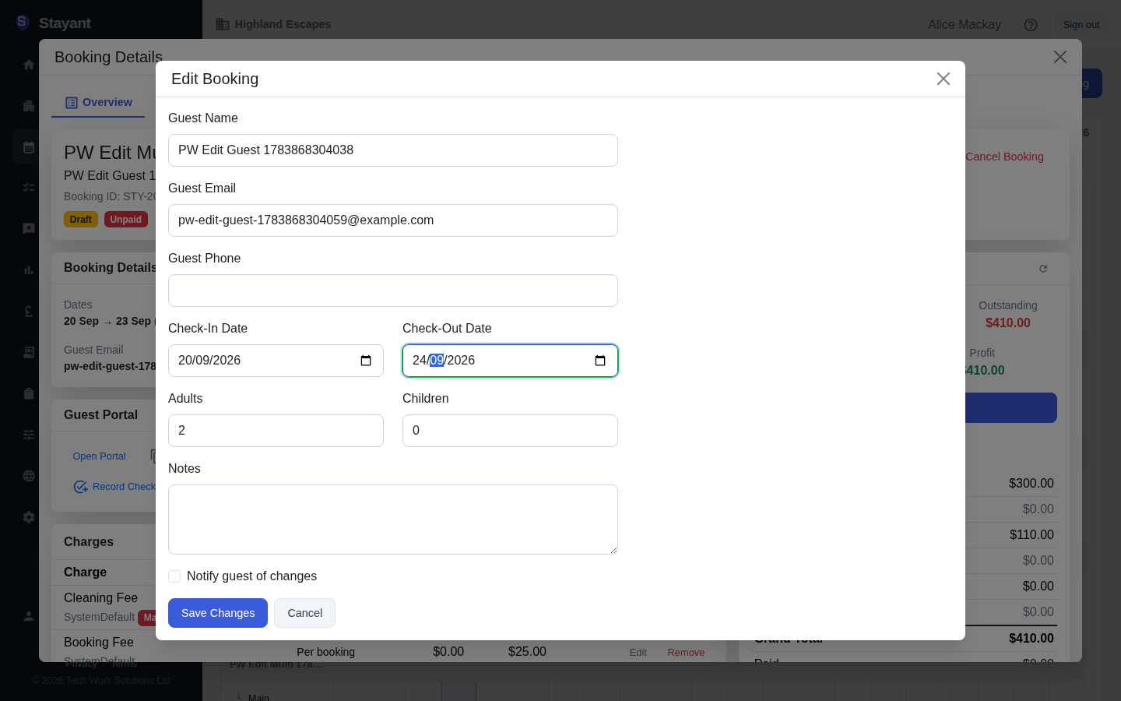Screen dimensions: 1121x701
Task: Open the globe icon in the sidebar
Action: click(x=29, y=476)
